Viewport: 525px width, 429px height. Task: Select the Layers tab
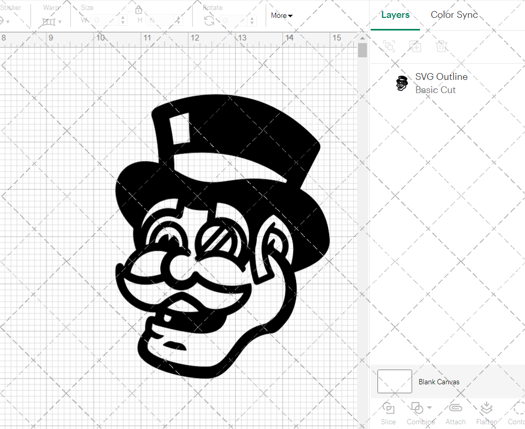395,15
